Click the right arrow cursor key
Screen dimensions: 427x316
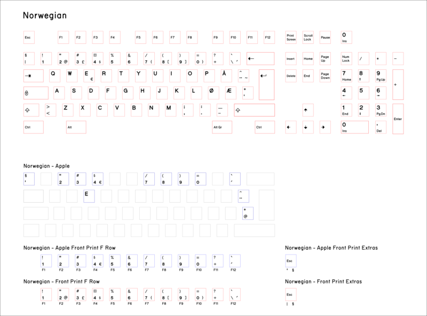pyautogui.click(x=325, y=127)
